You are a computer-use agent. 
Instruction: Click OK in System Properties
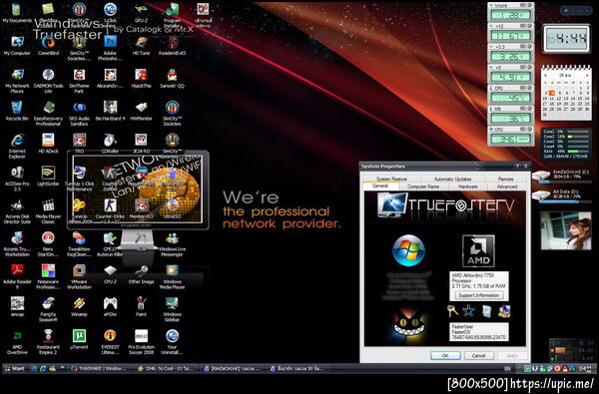(x=445, y=355)
